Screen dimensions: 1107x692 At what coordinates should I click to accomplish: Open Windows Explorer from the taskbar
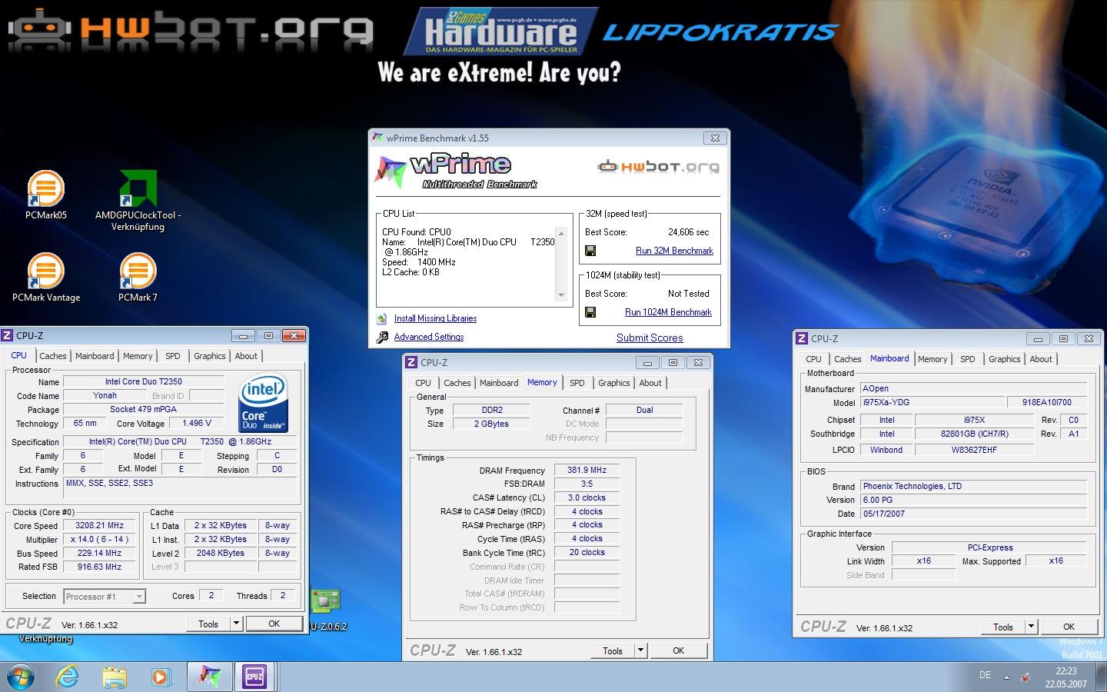[115, 677]
